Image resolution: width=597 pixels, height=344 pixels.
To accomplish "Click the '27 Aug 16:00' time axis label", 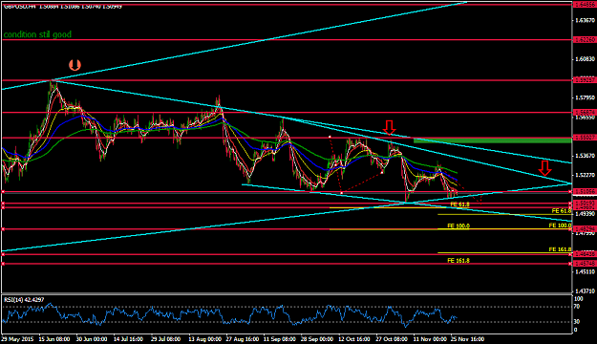I will [243, 339].
